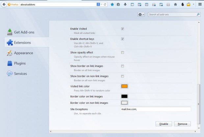Click the Firefox back arrow button
204x137 pixels.
click(4, 5)
